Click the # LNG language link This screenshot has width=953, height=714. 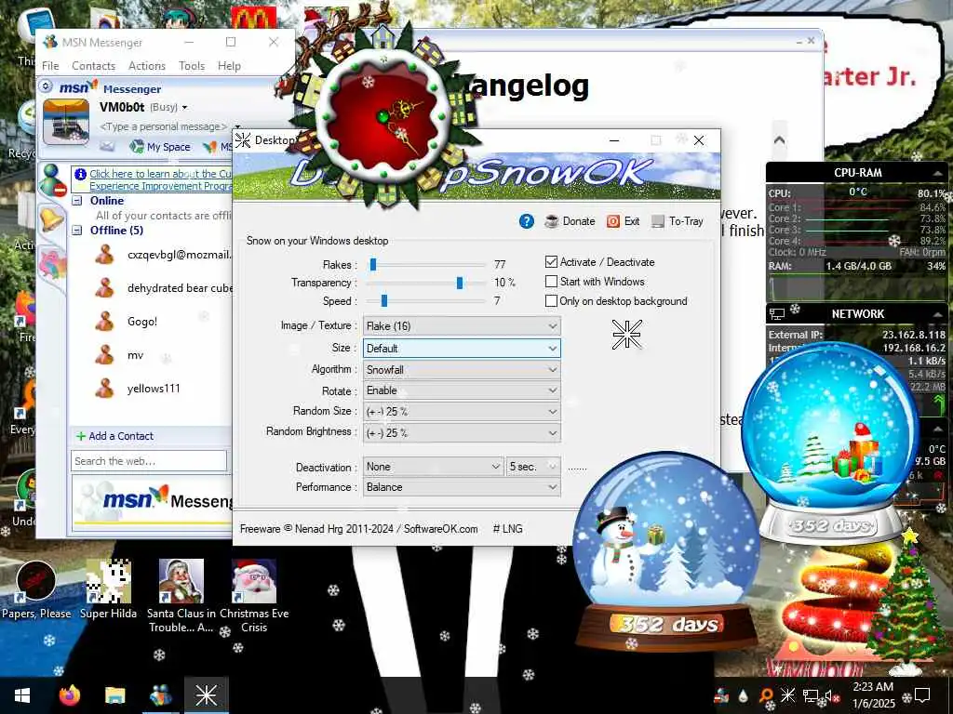tap(507, 529)
